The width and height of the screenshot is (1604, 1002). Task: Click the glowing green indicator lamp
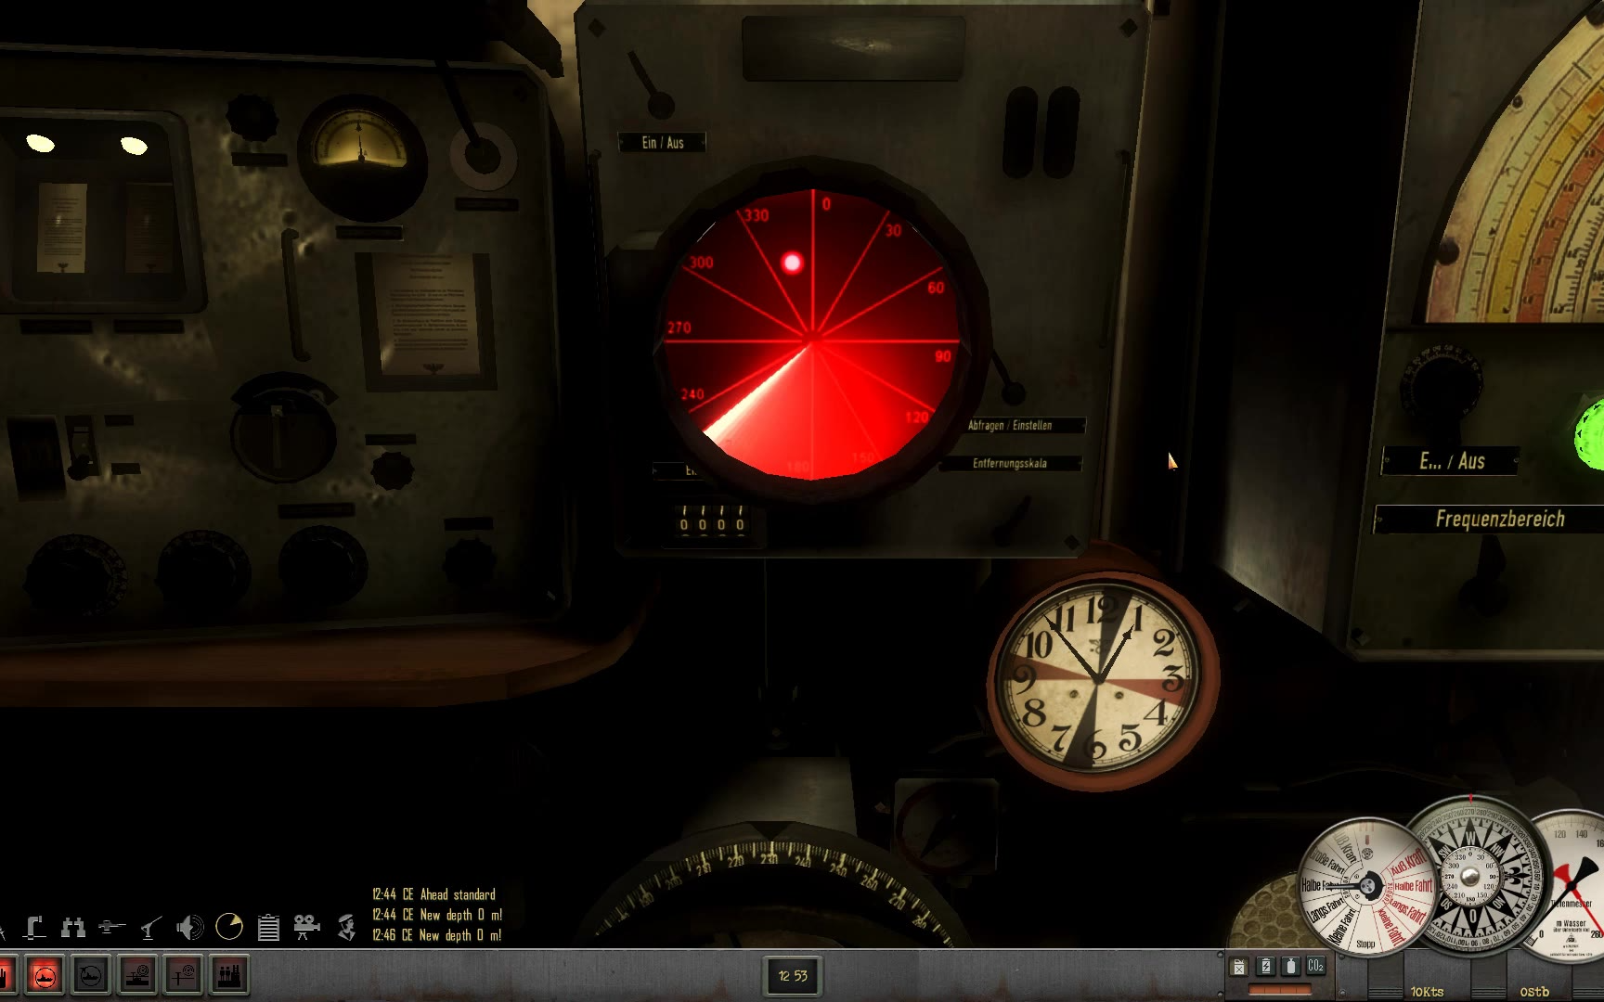click(x=1589, y=433)
